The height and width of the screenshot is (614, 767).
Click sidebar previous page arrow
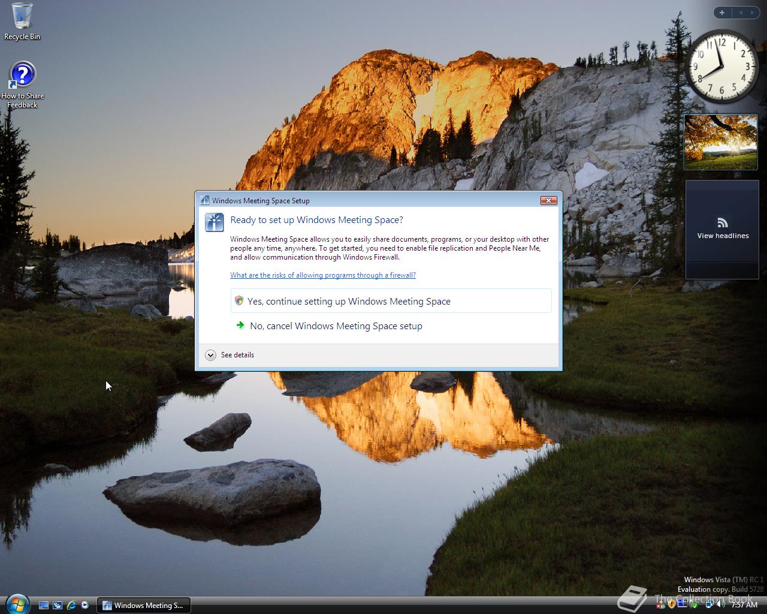(x=740, y=12)
